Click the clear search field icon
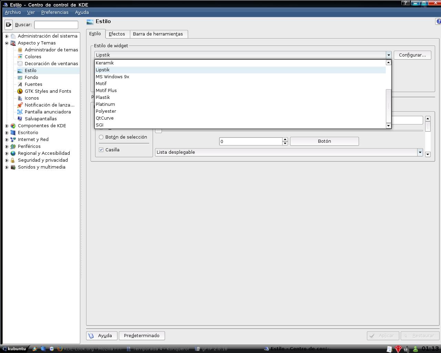The image size is (441, 353). click(9, 25)
